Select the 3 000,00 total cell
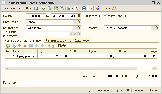The height and width of the screenshot is (94, 162). pos(133,56)
